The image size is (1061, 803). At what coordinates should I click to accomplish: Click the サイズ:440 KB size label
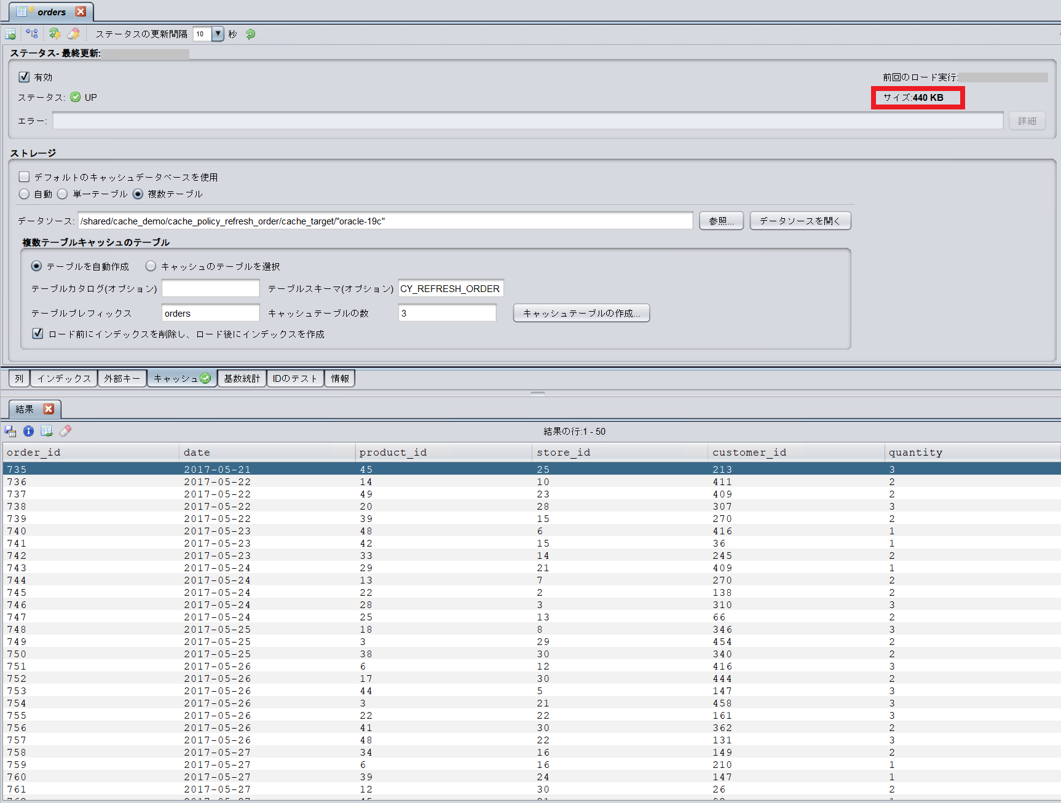(x=913, y=97)
